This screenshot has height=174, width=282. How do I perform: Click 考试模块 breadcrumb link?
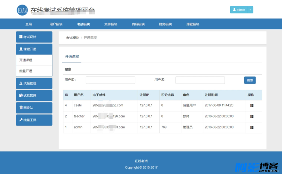click(73, 38)
